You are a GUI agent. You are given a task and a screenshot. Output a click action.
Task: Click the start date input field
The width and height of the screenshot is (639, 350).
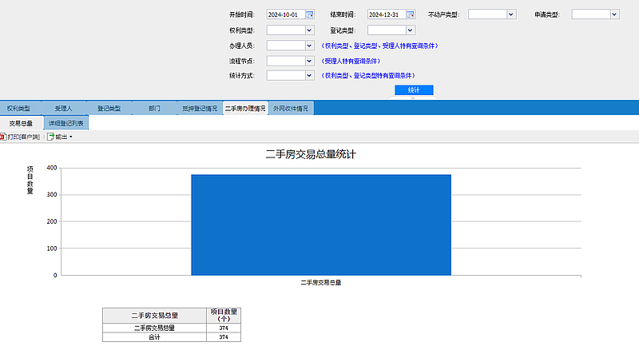tap(286, 14)
